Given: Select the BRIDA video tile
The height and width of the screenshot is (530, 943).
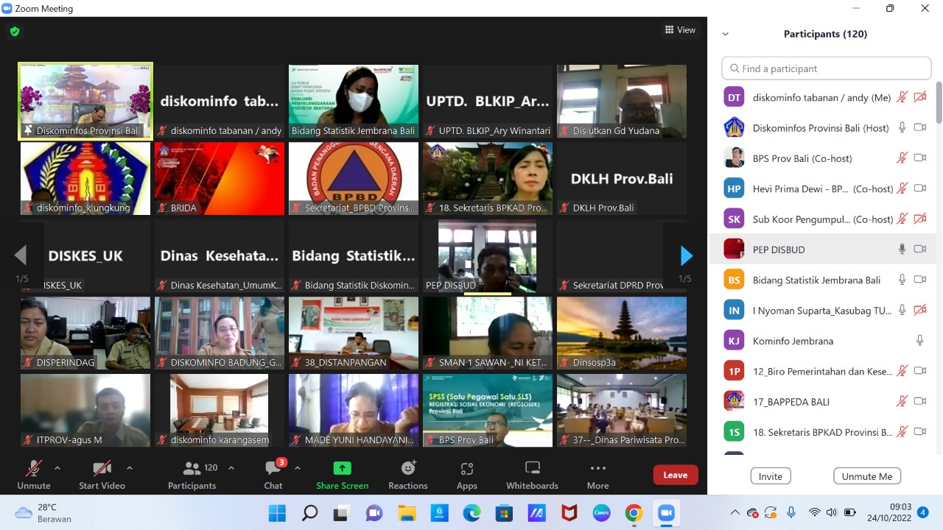Looking at the screenshot, I should click(x=220, y=178).
